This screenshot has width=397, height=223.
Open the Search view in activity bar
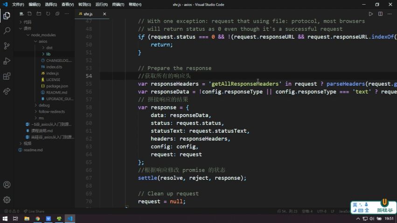[x=7, y=31]
